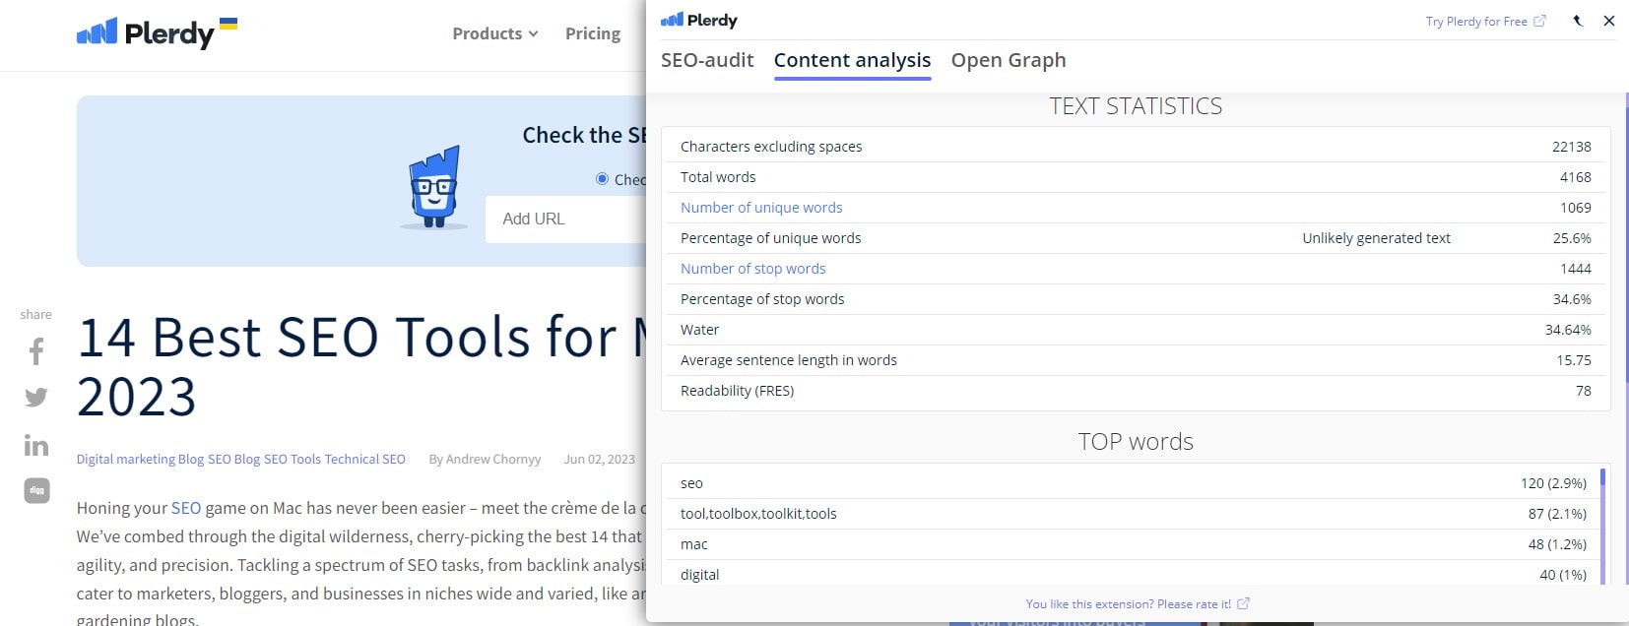Click the 'Percentage of stop words' label

tap(762, 299)
